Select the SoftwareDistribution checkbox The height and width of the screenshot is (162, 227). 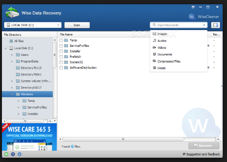[x=61, y=68]
